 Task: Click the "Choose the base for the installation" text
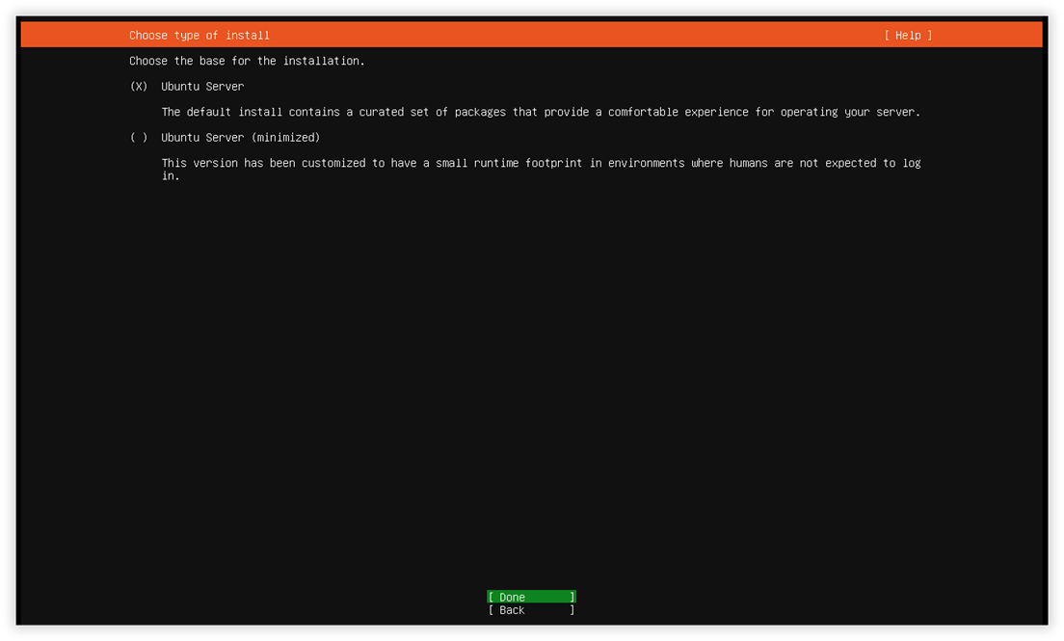point(247,61)
